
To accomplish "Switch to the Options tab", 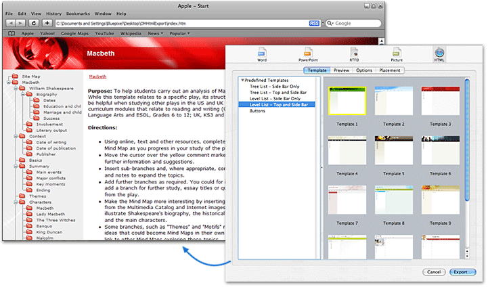I will coord(364,70).
